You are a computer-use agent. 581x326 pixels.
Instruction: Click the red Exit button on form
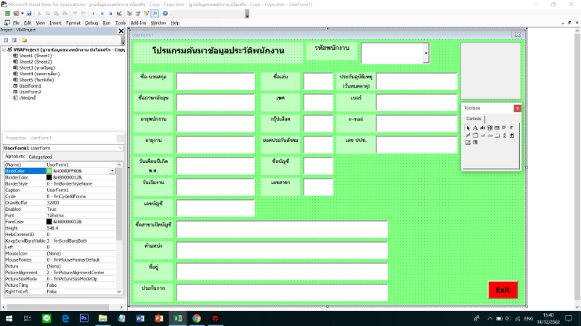tap(503, 290)
